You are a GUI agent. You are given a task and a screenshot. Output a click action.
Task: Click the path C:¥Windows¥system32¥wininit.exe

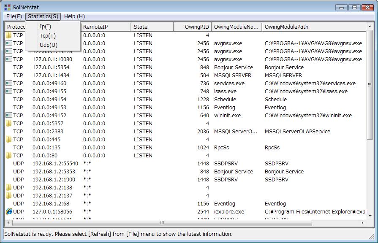point(308,115)
